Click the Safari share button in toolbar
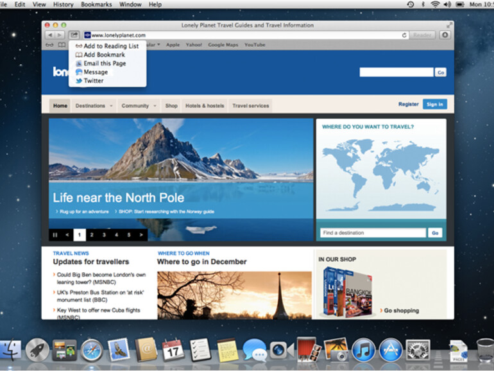Viewport: 494px width, 371px height. coord(74,35)
